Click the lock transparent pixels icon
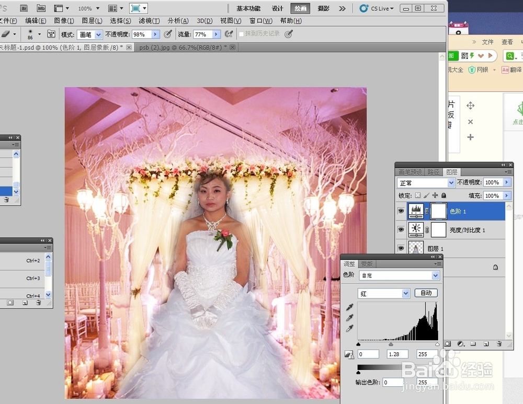Image resolution: width=523 pixels, height=404 pixels. (x=417, y=195)
